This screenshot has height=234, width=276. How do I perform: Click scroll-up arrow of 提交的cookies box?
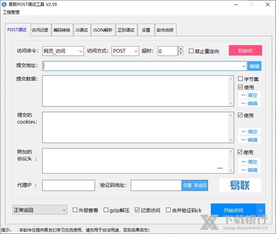tap(231, 115)
